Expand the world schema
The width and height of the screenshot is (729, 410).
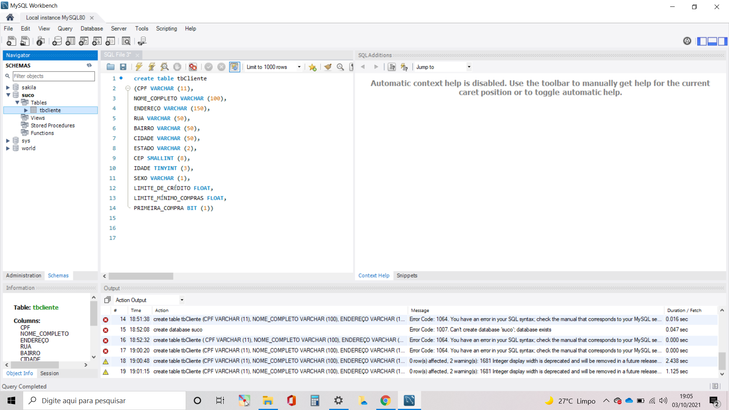click(8, 148)
